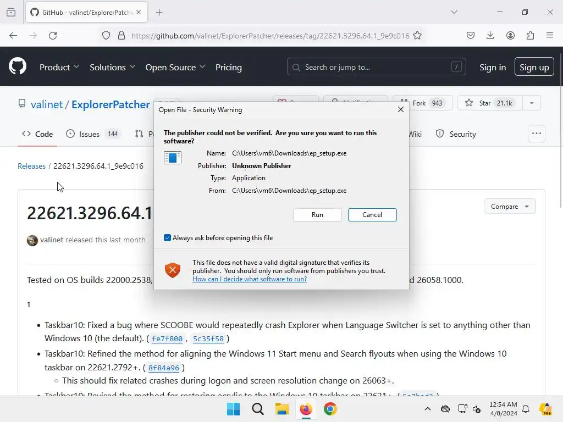This screenshot has height=422, width=563.
Task: Open the tracking protection shield icon
Action: (106, 35)
